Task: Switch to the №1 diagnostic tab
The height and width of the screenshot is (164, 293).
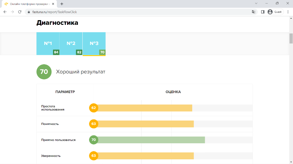Action: [48, 43]
